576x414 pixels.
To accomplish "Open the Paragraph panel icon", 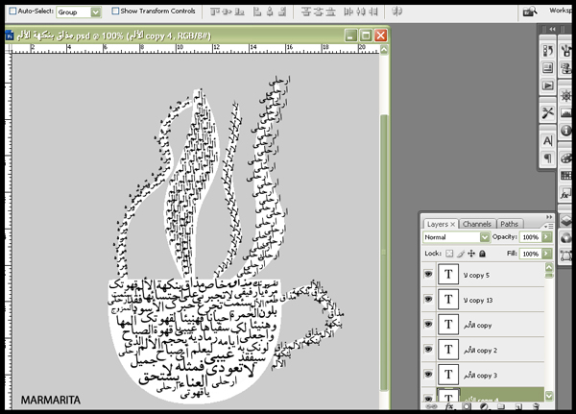I will coord(548,158).
